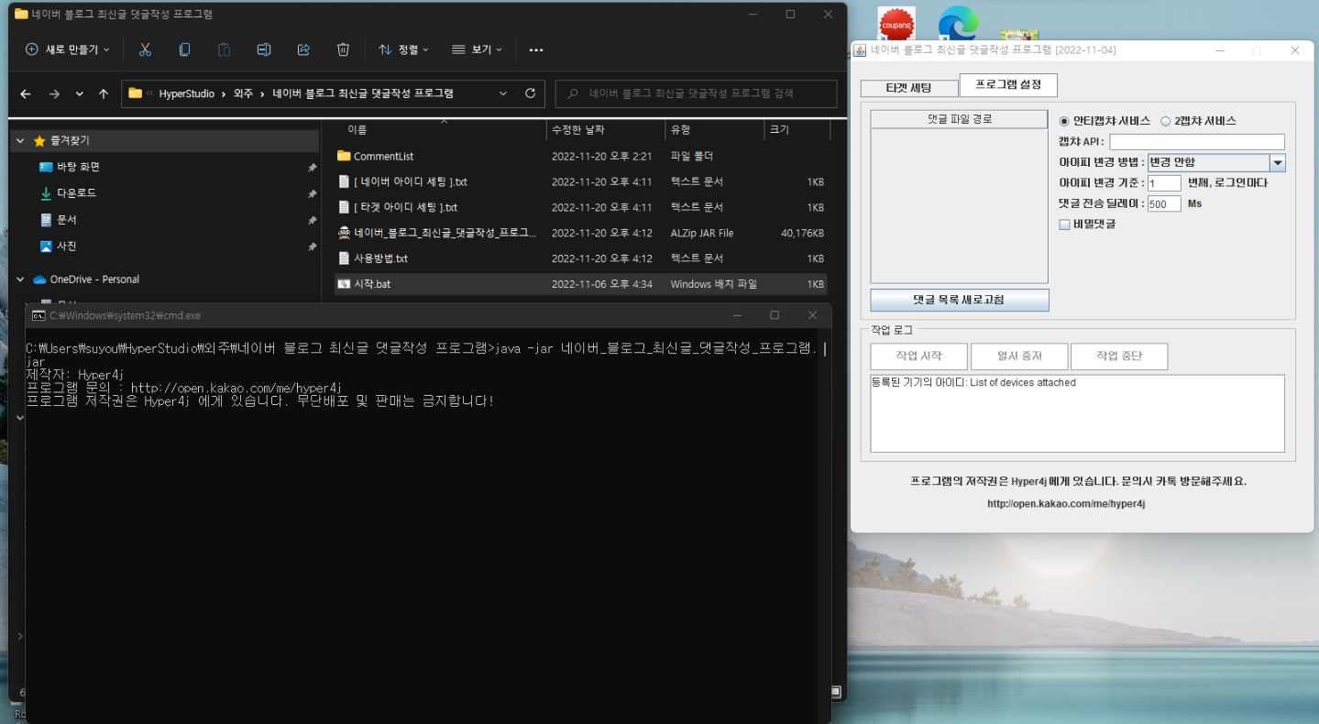This screenshot has width=1319, height=724.
Task: Select the 2캡챠 서비스 radio button
Action: [x=1166, y=121]
